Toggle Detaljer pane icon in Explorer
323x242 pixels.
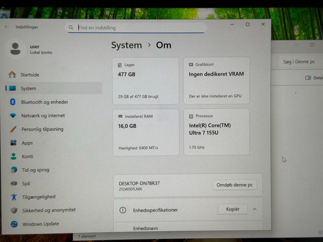[308, 78]
